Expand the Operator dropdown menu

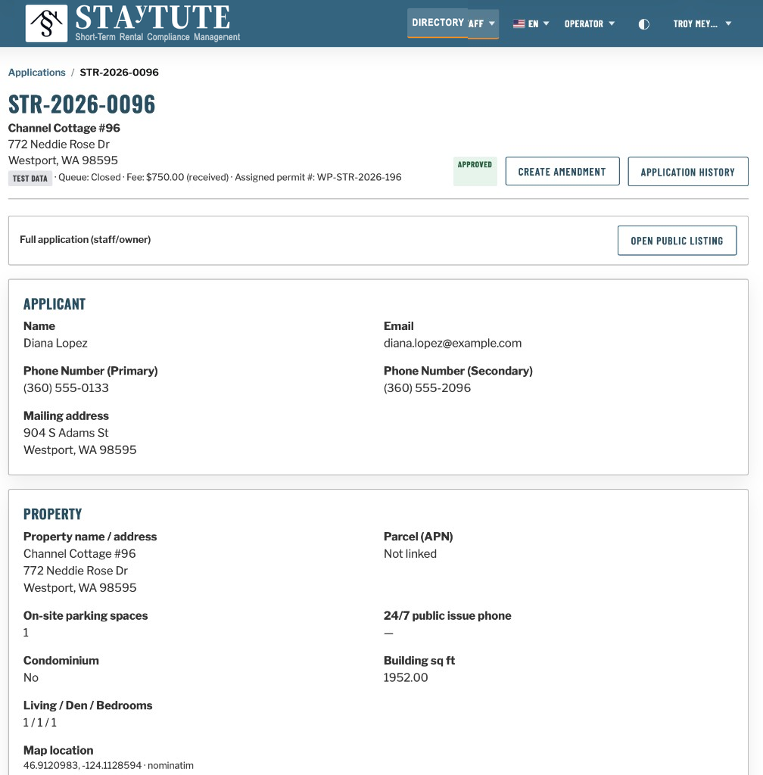590,23
